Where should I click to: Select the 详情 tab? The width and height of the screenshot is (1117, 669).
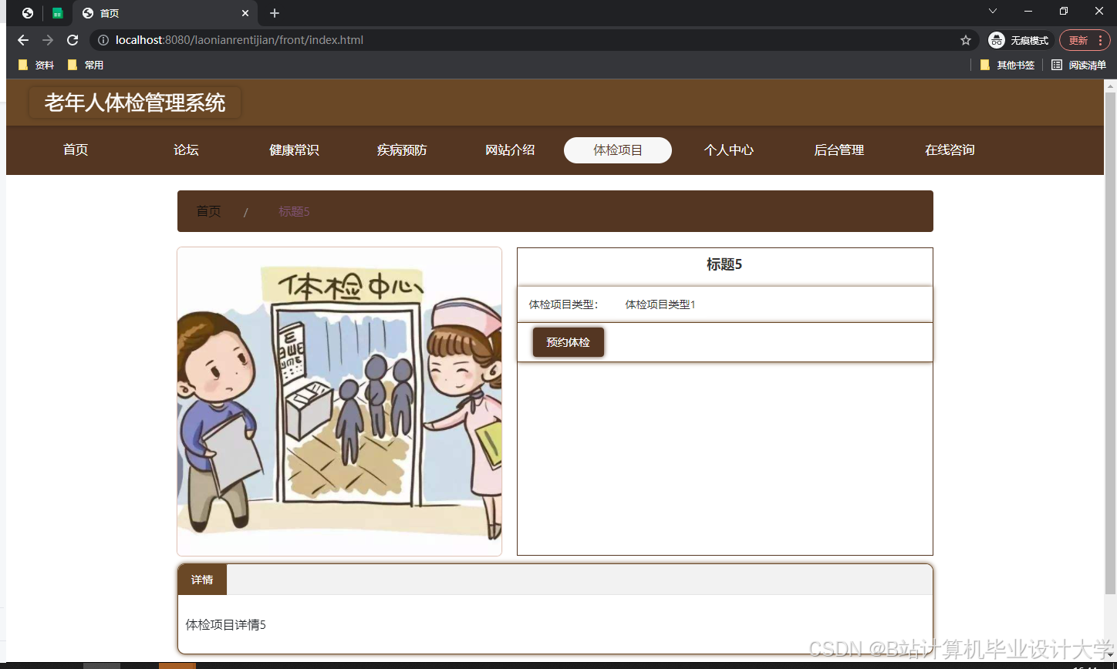click(202, 580)
